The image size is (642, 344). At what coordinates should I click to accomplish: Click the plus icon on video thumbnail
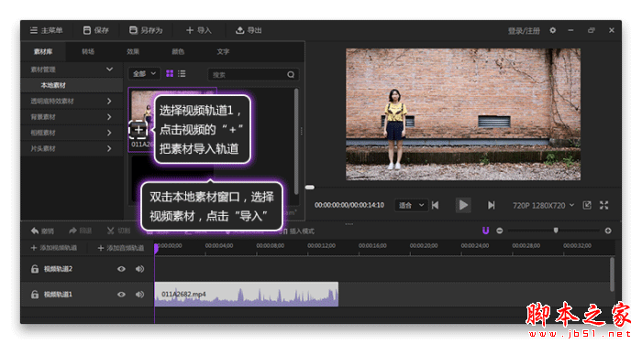coord(138,130)
